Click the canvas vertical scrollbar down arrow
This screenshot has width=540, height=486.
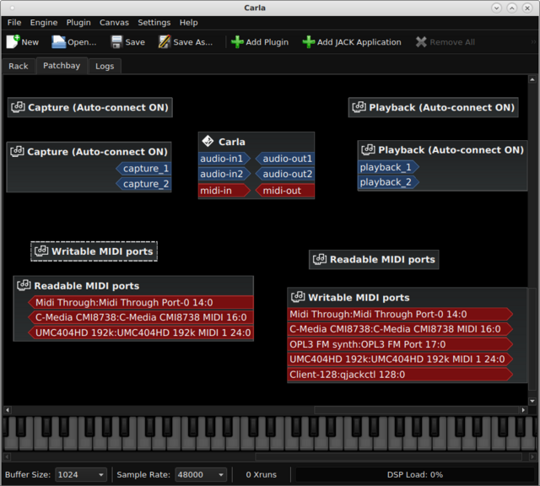pyautogui.click(x=532, y=401)
